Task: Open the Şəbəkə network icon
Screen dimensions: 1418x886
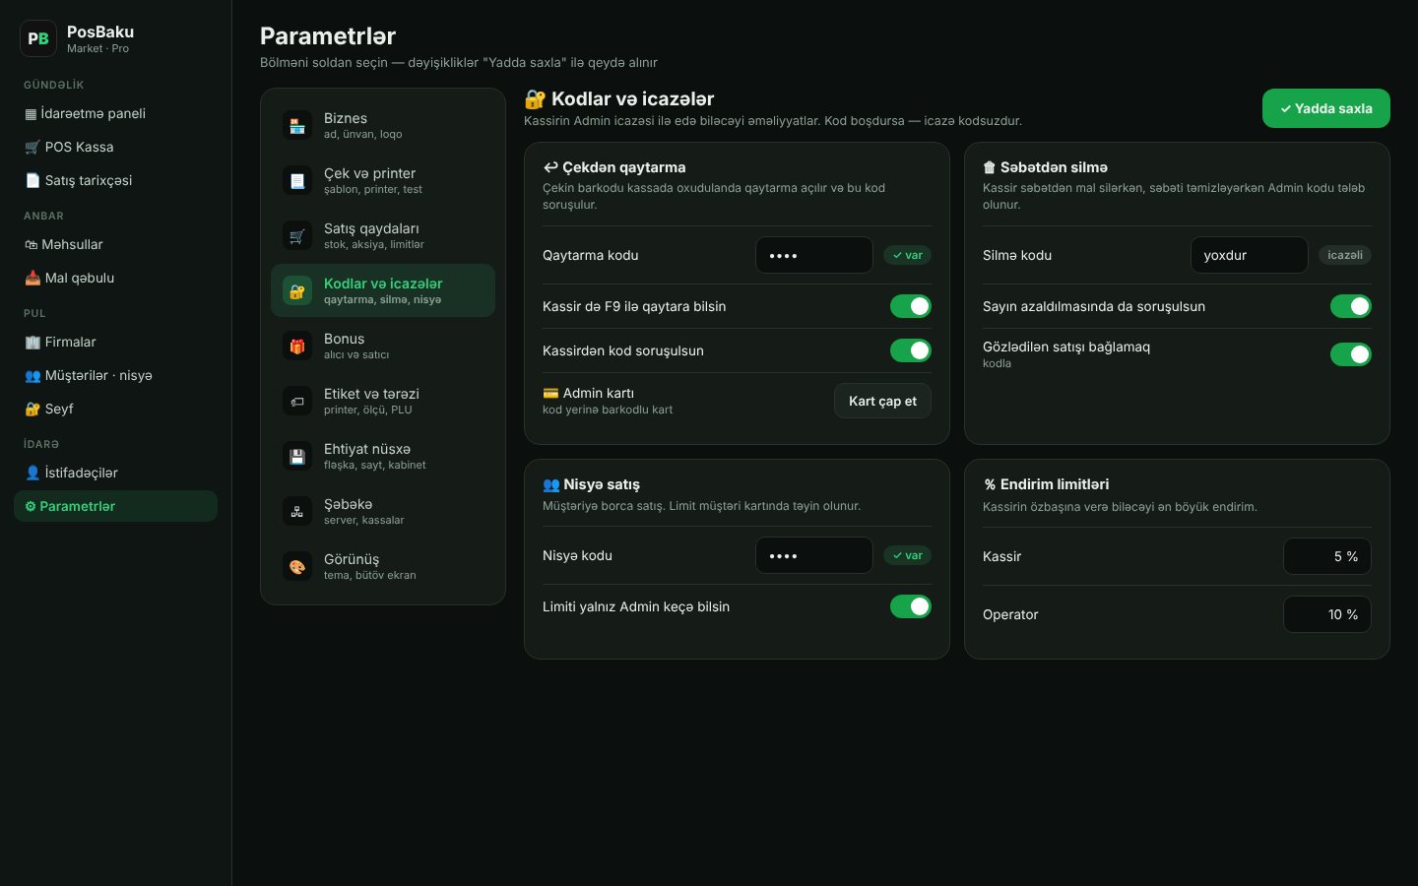Action: [x=296, y=511]
